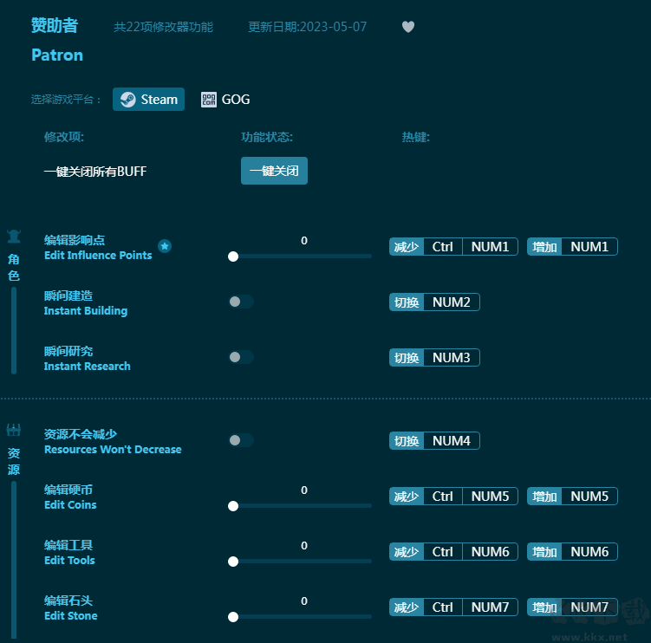The image size is (651, 643).
Task: Click the NUM4 hotkey box
Action: [x=451, y=441]
